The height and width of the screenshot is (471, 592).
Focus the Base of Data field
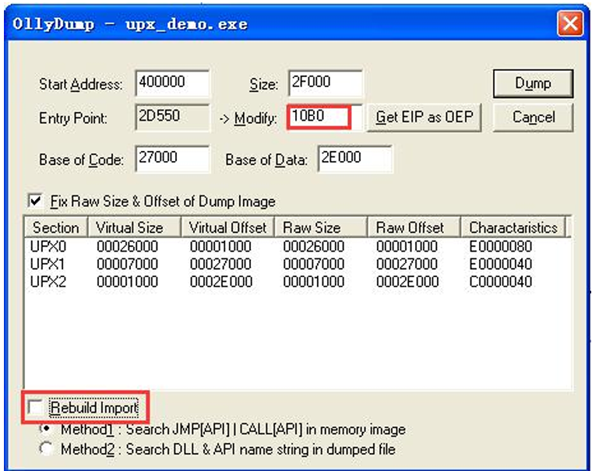(355, 159)
